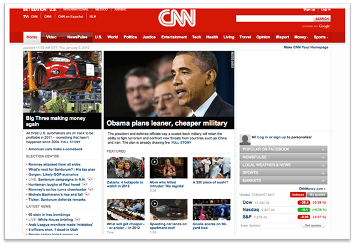Click video icon beside 'White House briefing'
354x245 pixels.
point(77,219)
